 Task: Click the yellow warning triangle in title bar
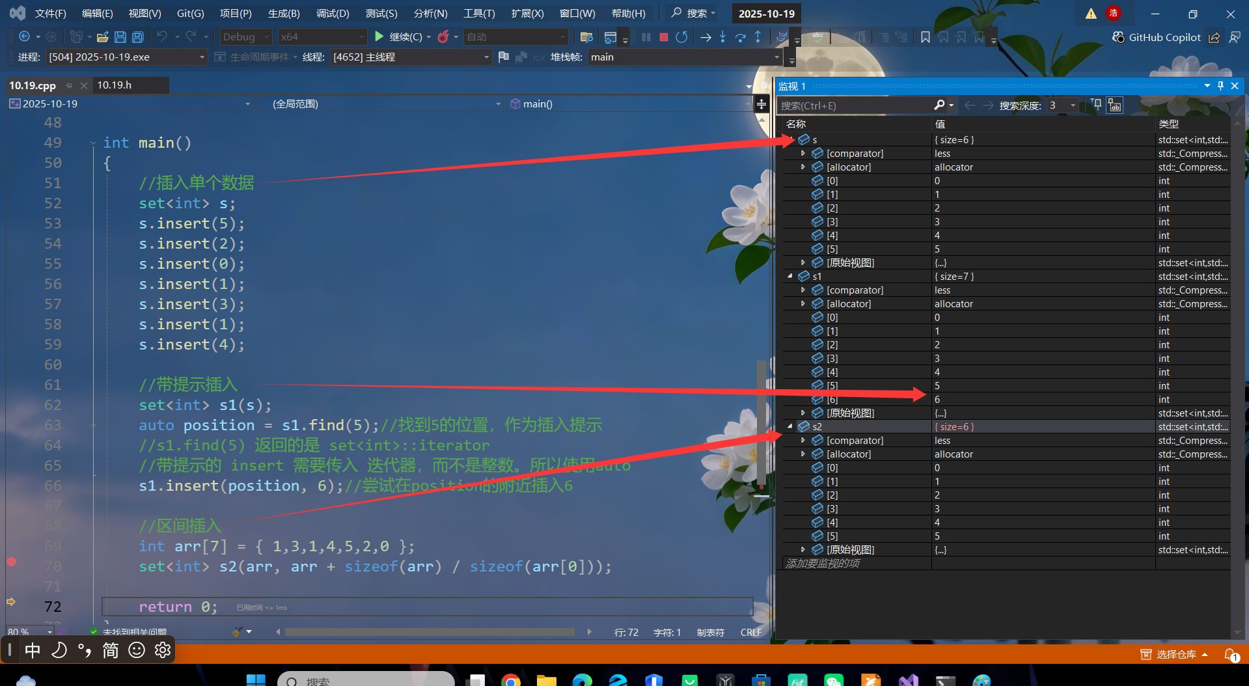(x=1091, y=14)
